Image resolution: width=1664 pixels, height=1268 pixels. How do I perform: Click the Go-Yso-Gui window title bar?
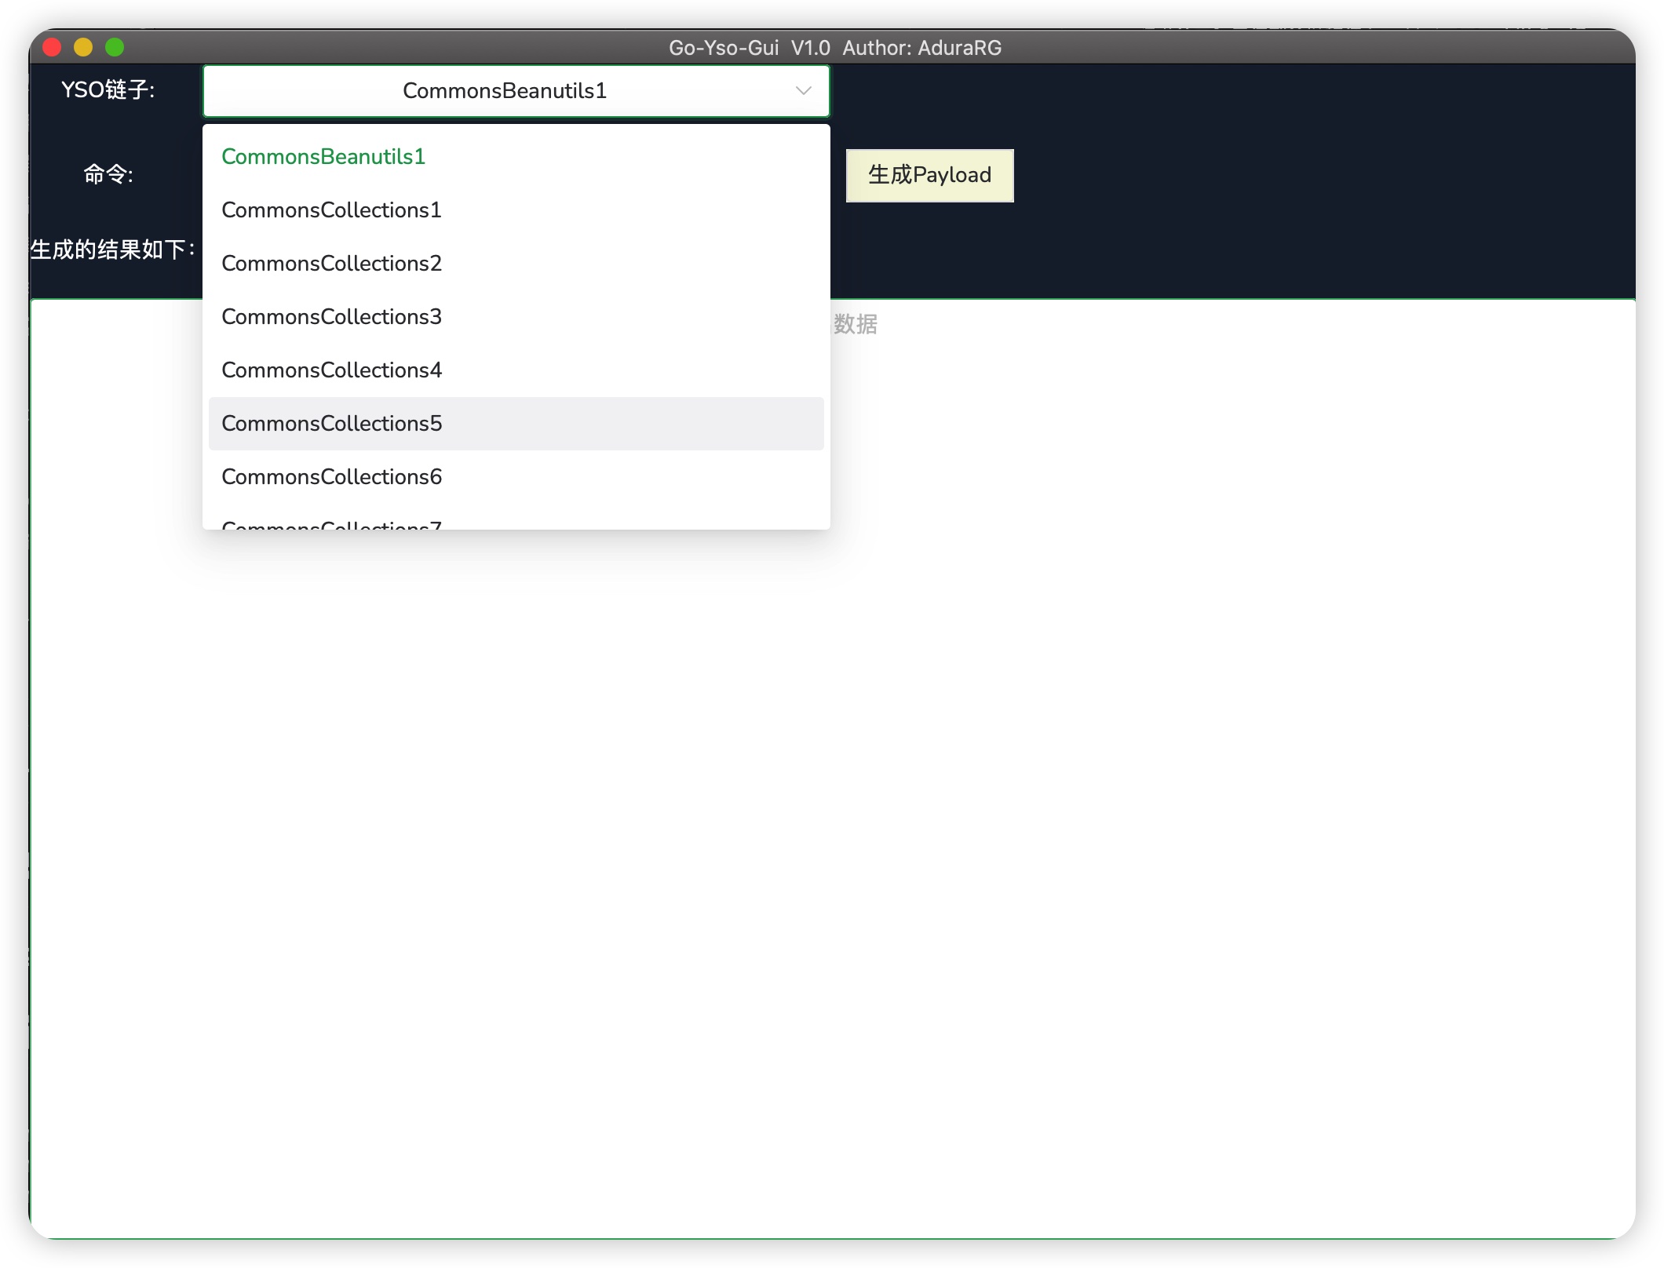834,48
